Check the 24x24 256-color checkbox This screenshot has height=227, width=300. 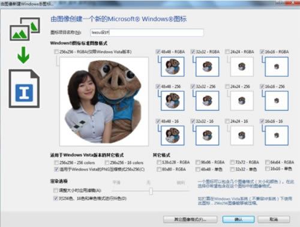click(x=227, y=86)
